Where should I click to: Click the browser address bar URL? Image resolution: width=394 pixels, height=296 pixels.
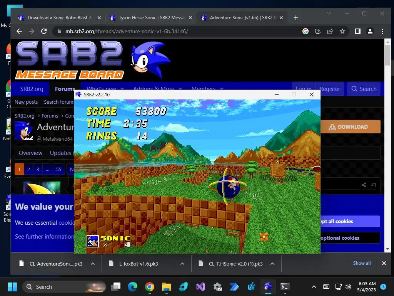pos(127,31)
